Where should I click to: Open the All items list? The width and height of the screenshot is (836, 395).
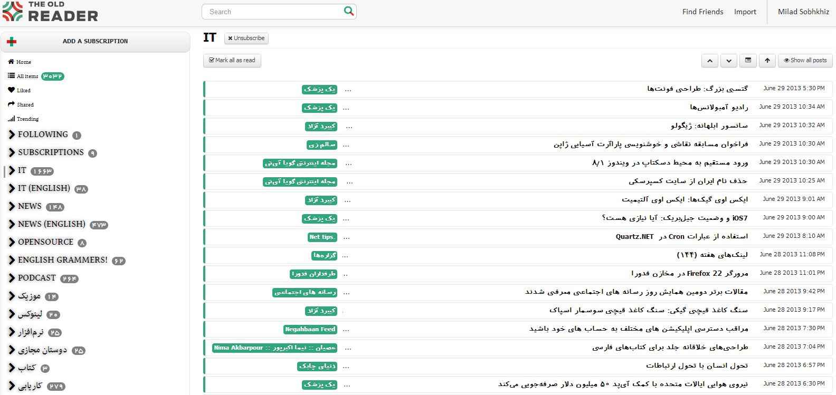(23, 76)
